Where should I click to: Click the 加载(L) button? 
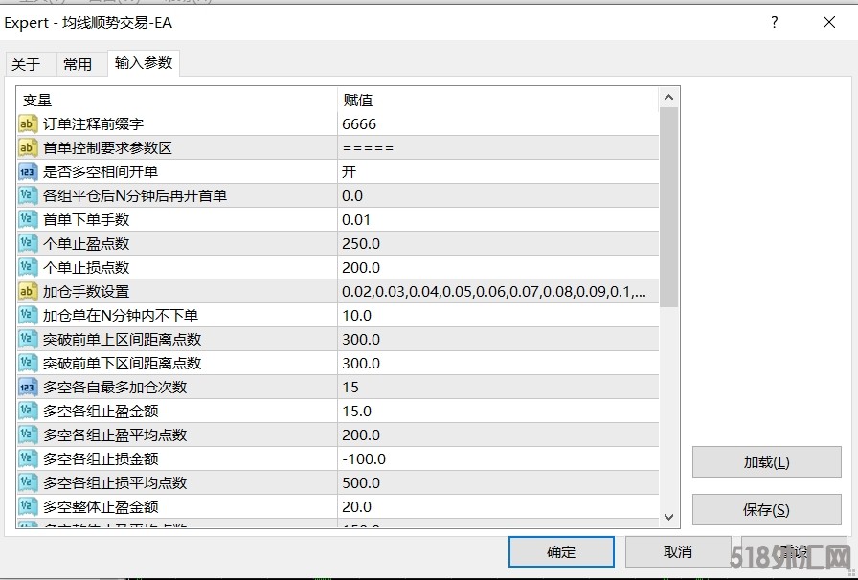766,462
